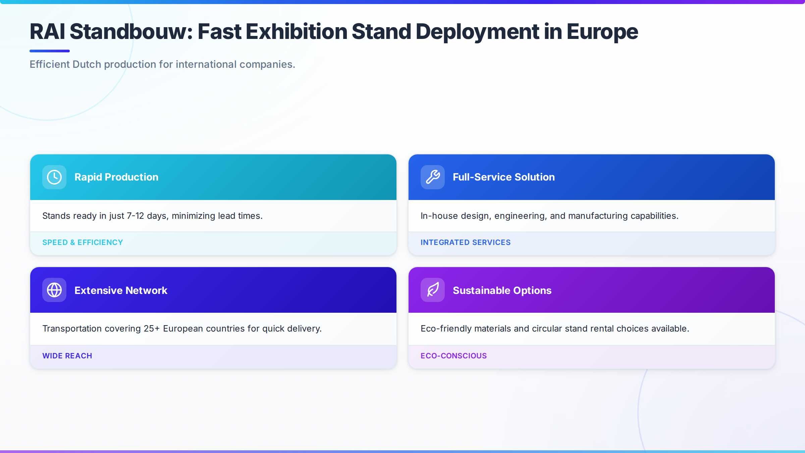This screenshot has width=805, height=453.
Task: Select the Extensive Network heading
Action: click(121, 290)
